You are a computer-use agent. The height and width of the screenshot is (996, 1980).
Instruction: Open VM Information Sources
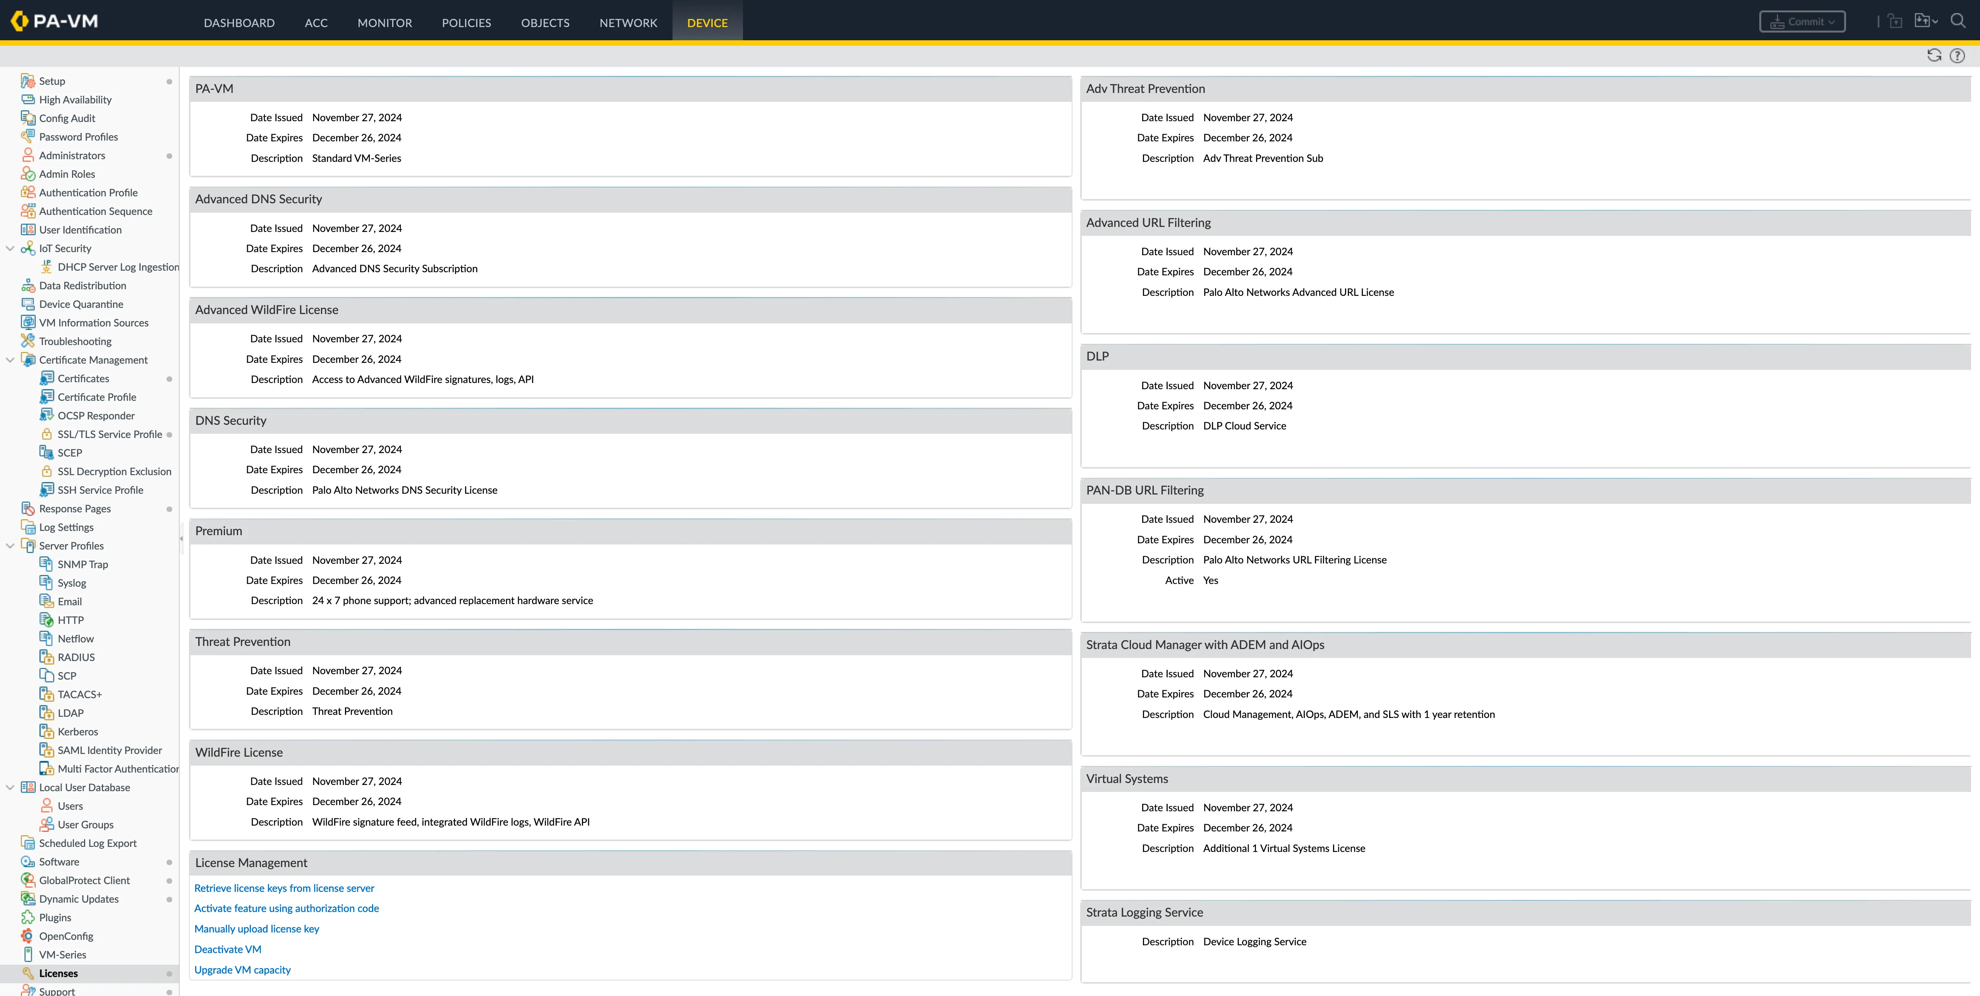tap(94, 322)
